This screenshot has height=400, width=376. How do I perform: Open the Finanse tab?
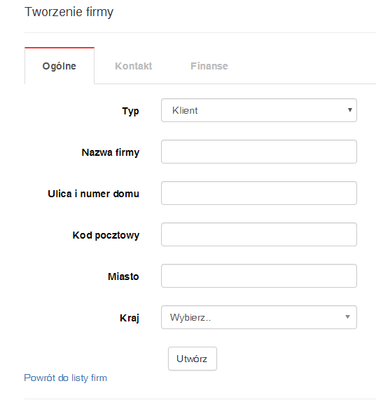click(209, 66)
